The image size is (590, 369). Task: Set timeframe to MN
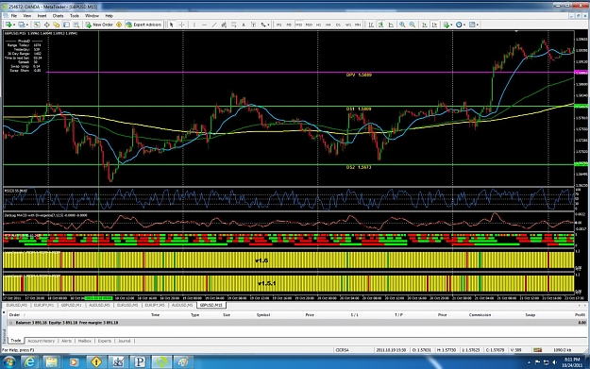point(358,25)
